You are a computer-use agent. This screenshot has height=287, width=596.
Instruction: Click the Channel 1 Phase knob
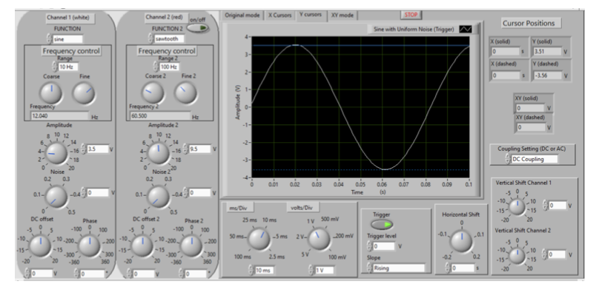tap(89, 246)
